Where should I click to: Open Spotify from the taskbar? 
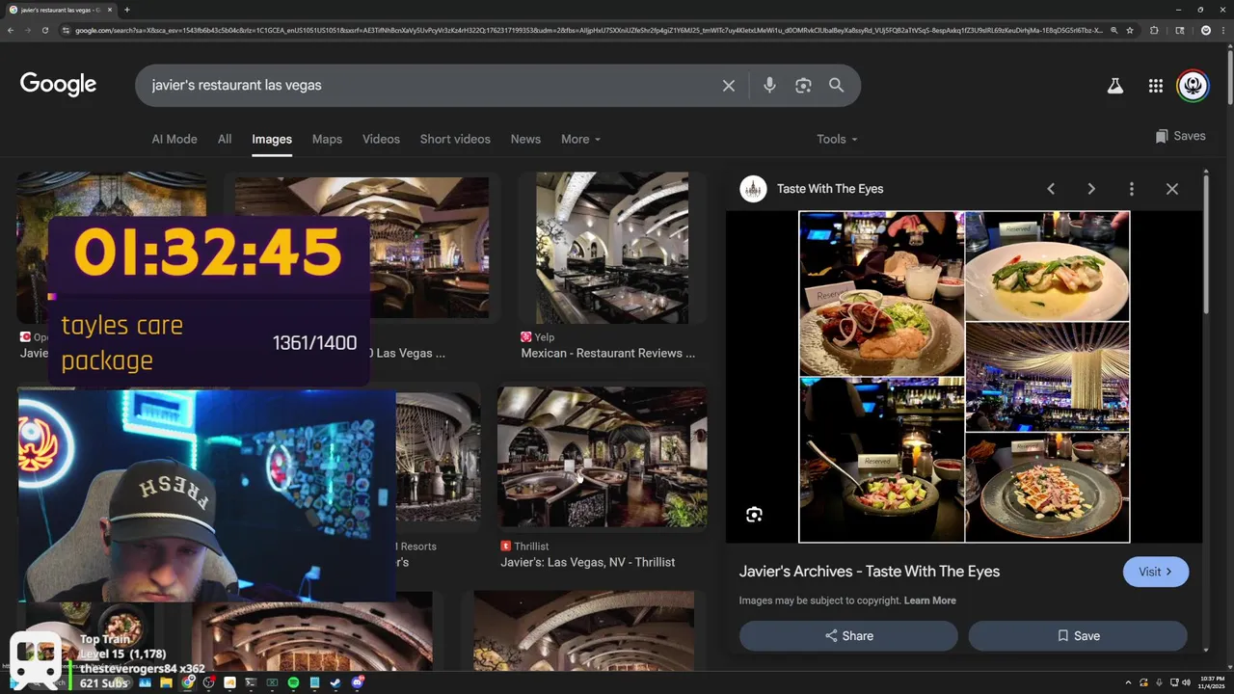point(293,682)
